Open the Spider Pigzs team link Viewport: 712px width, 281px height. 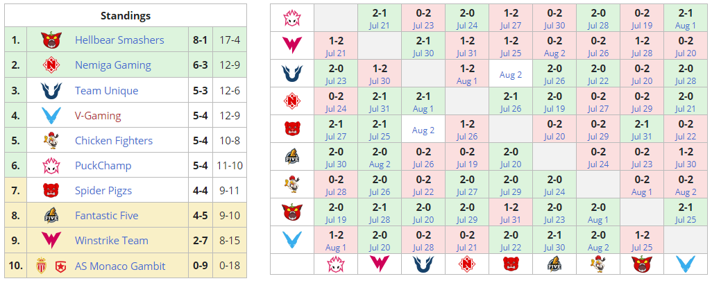click(x=103, y=191)
